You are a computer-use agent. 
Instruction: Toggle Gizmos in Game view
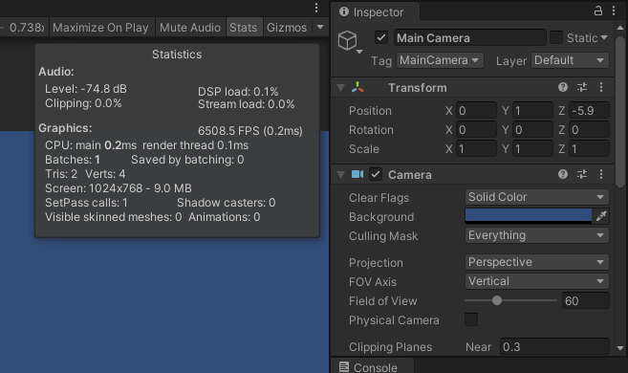287,27
